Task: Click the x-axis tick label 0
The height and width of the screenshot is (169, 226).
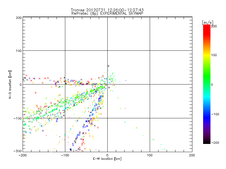Action: [107, 155]
